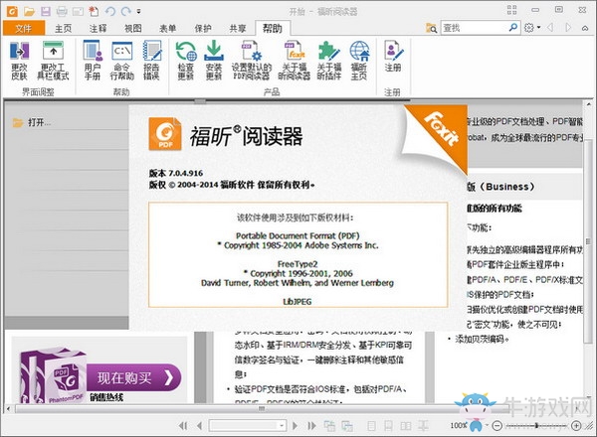Image resolution: width=597 pixels, height=437 pixels.
Task: Click the Print icon in quick access toolbar
Action: click(x=62, y=11)
